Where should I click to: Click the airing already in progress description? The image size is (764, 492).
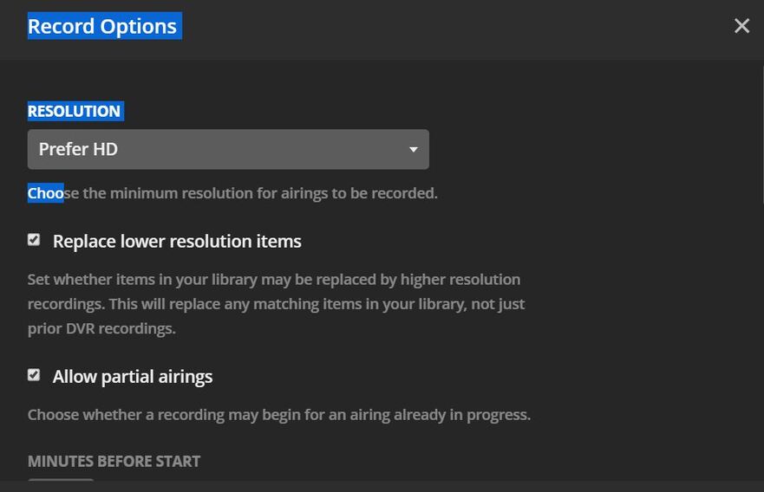coord(278,415)
